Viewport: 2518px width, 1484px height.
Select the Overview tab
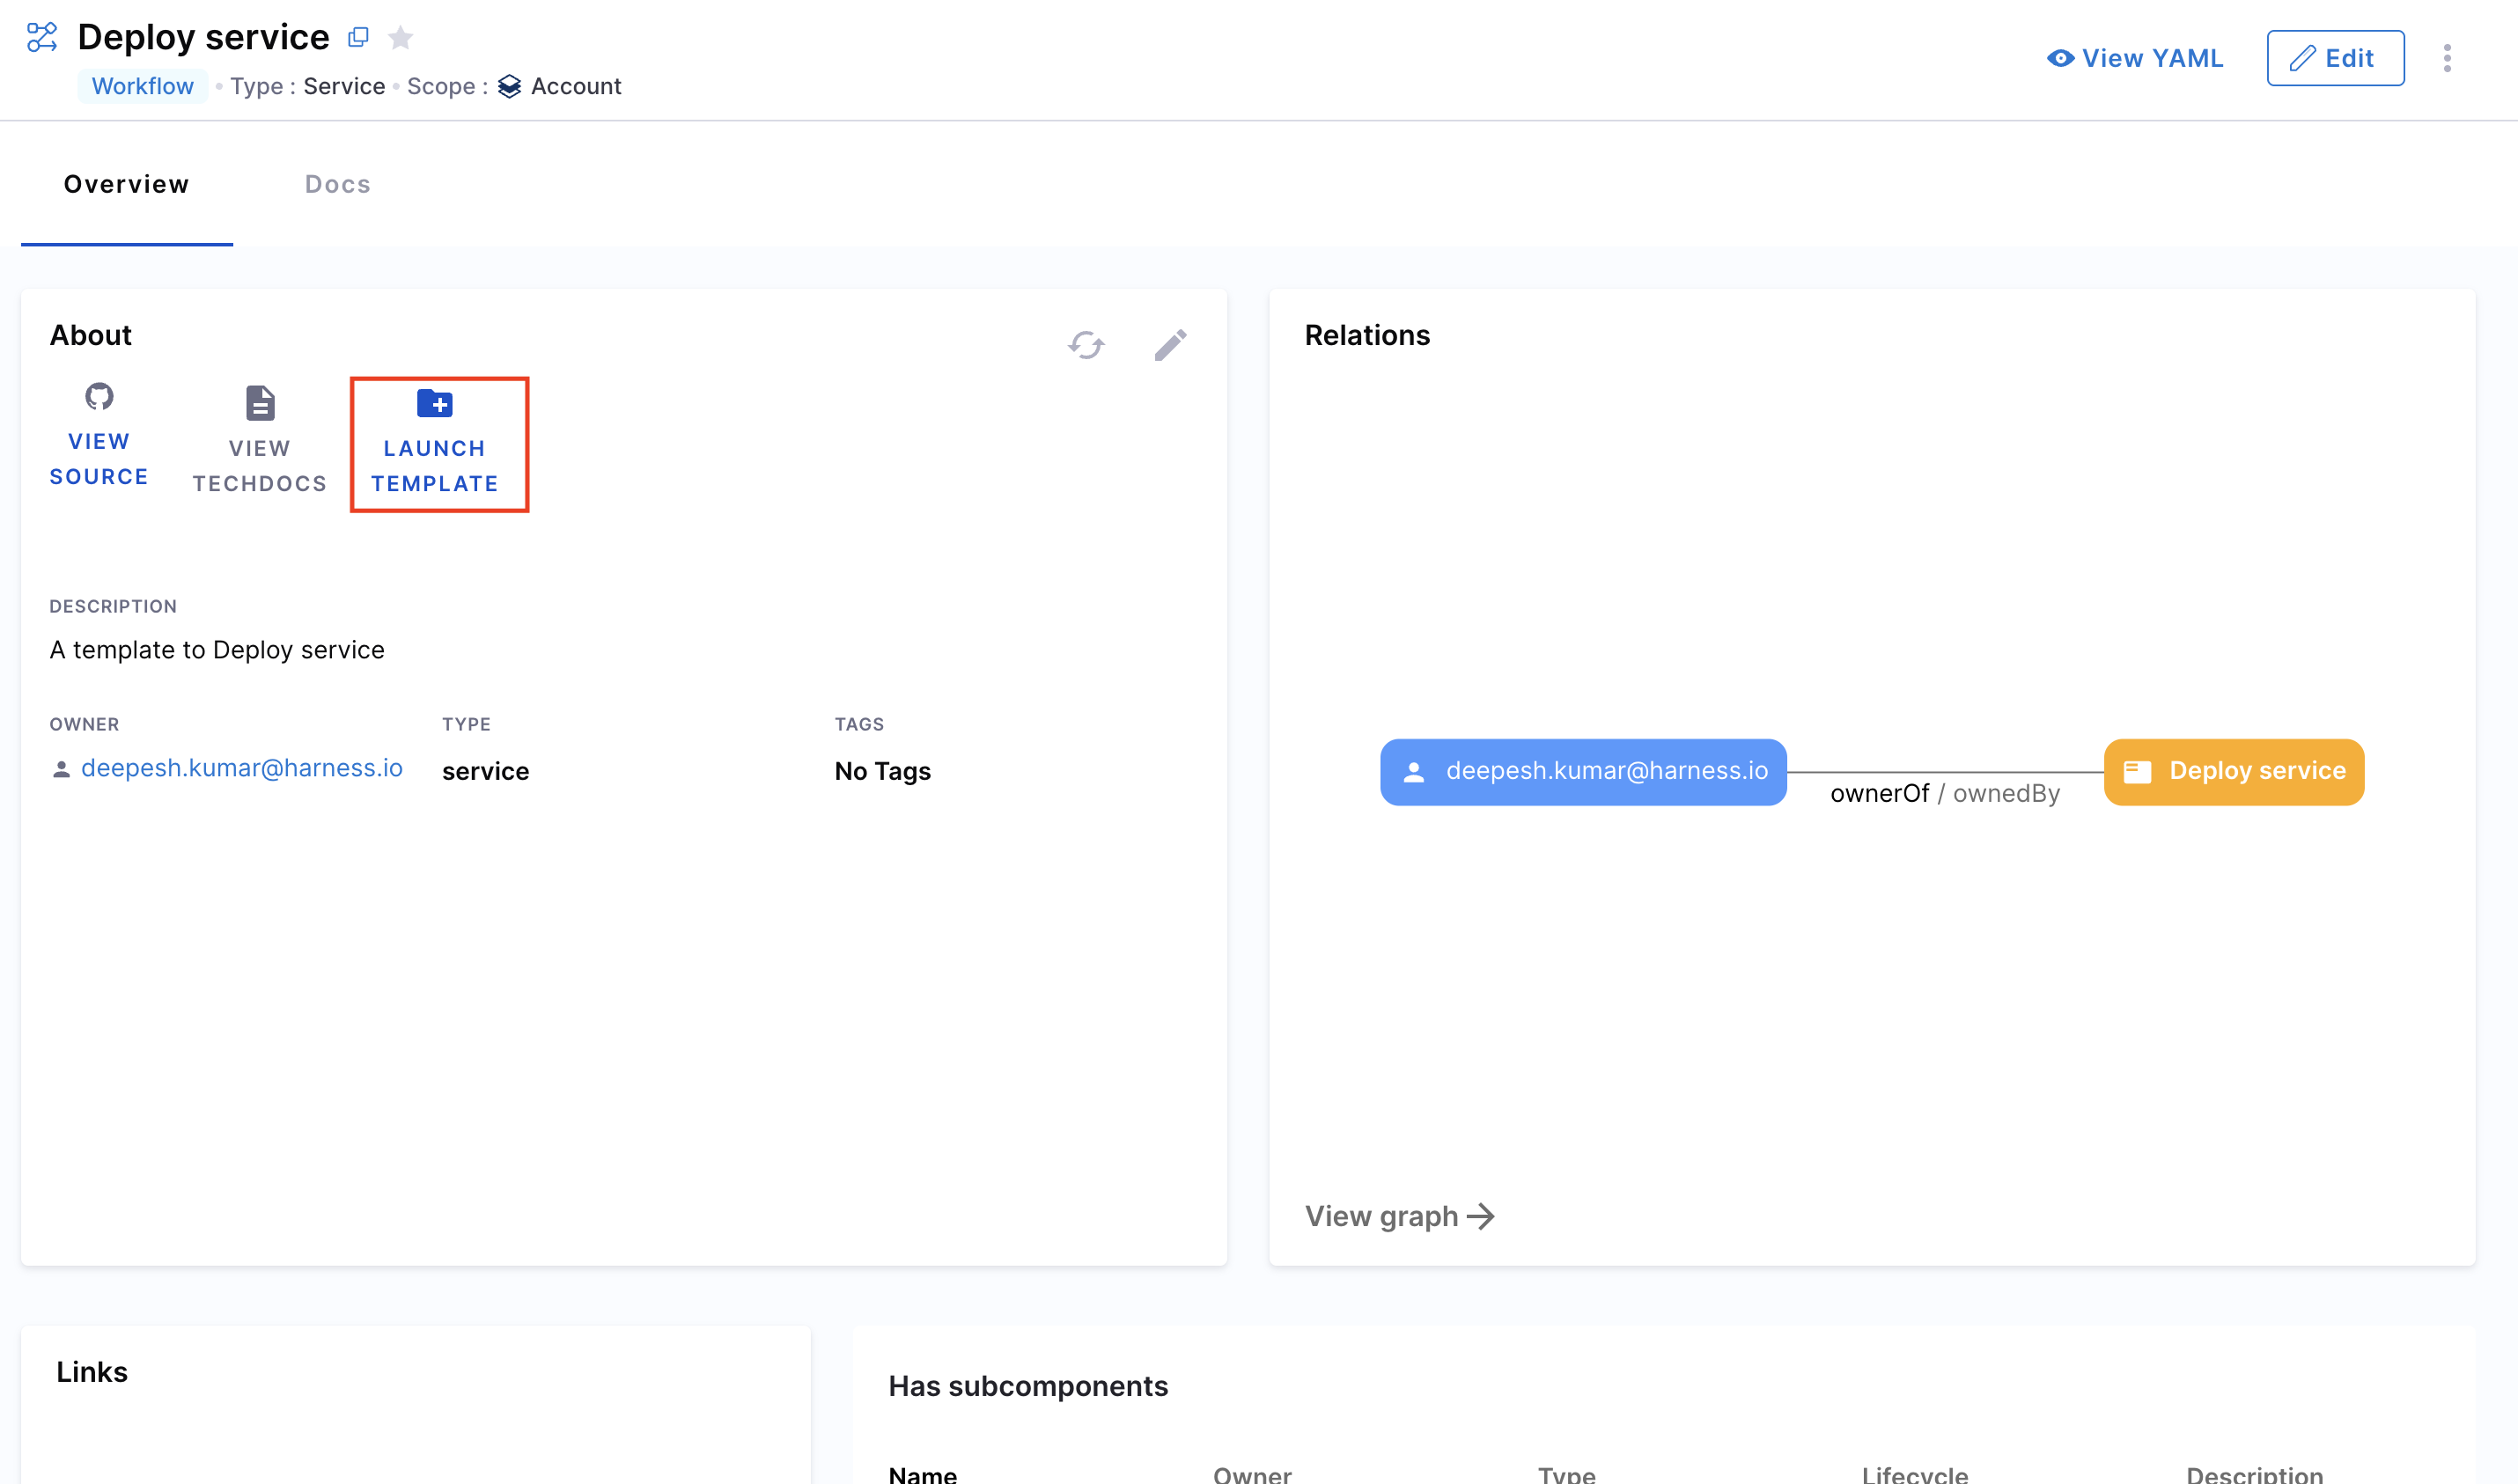126,184
